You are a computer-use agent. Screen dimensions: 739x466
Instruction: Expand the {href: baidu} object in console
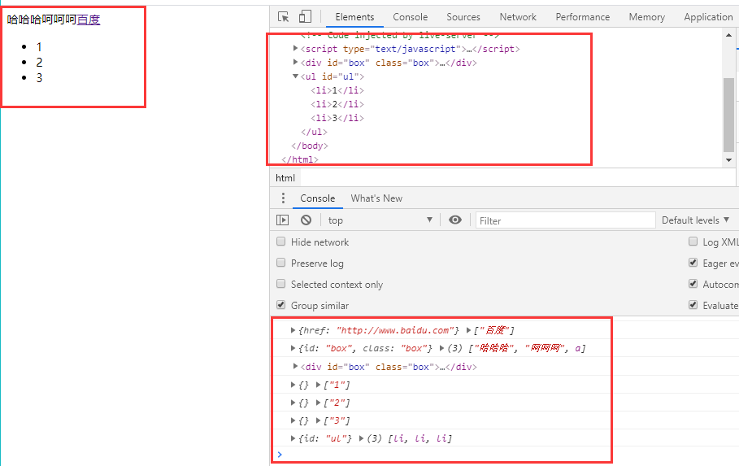[x=293, y=330]
